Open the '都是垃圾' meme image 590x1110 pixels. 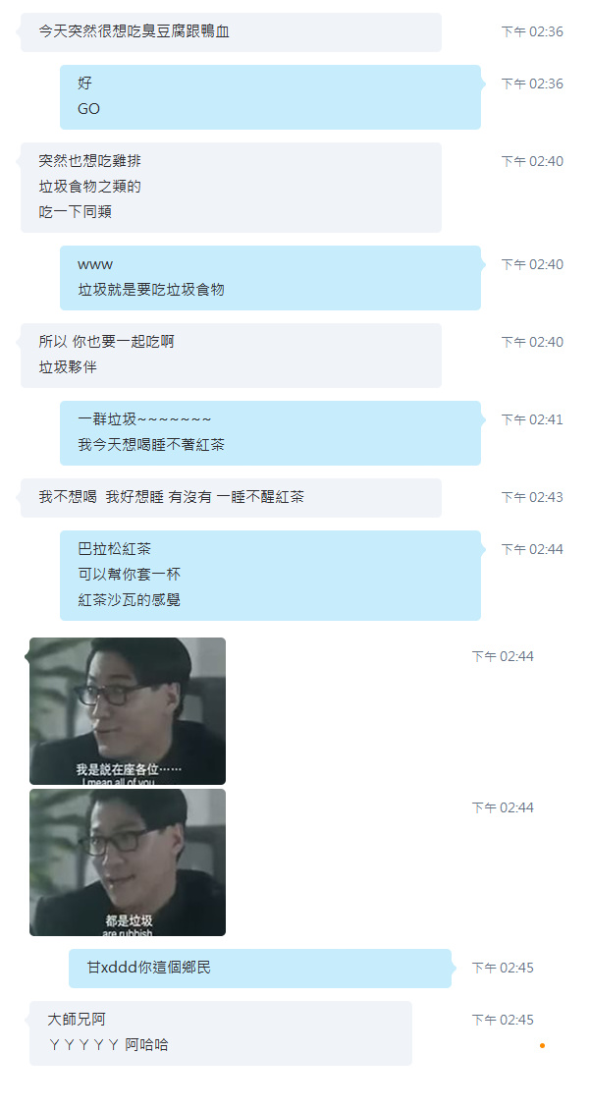128,862
